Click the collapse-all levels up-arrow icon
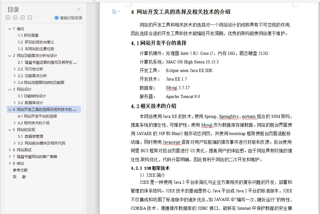The height and width of the screenshot is (214, 320). 15,18
